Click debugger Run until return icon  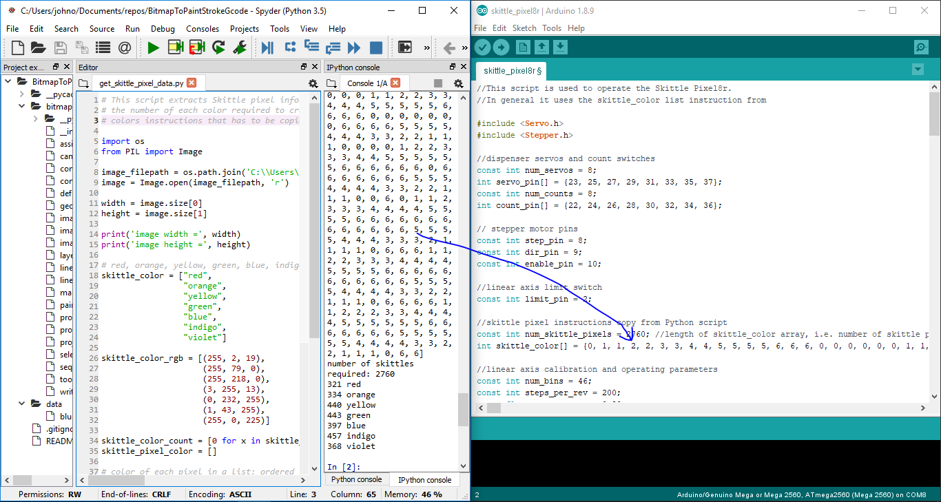tap(333, 48)
